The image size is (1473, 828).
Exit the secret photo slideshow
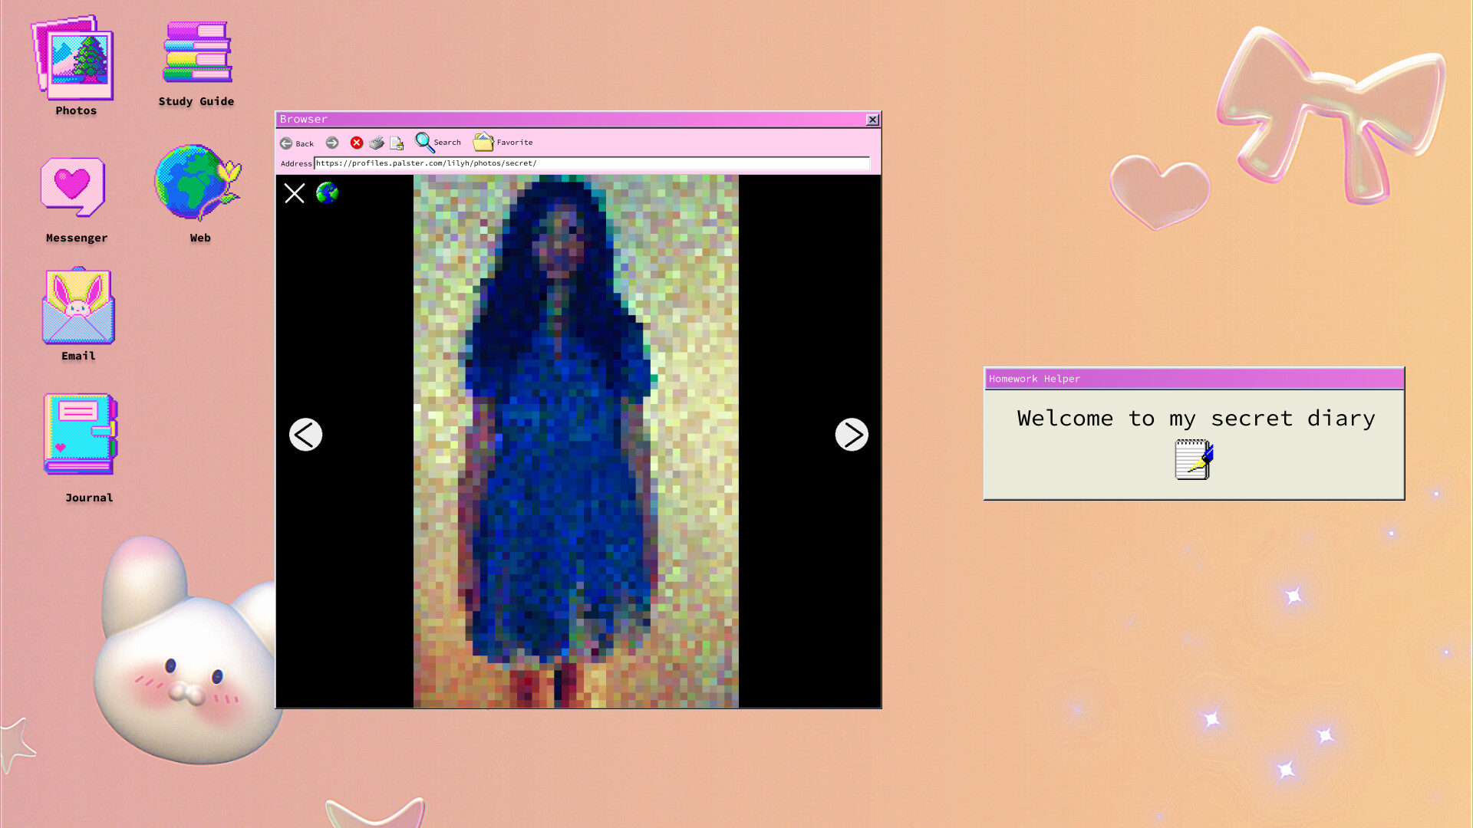295,193
